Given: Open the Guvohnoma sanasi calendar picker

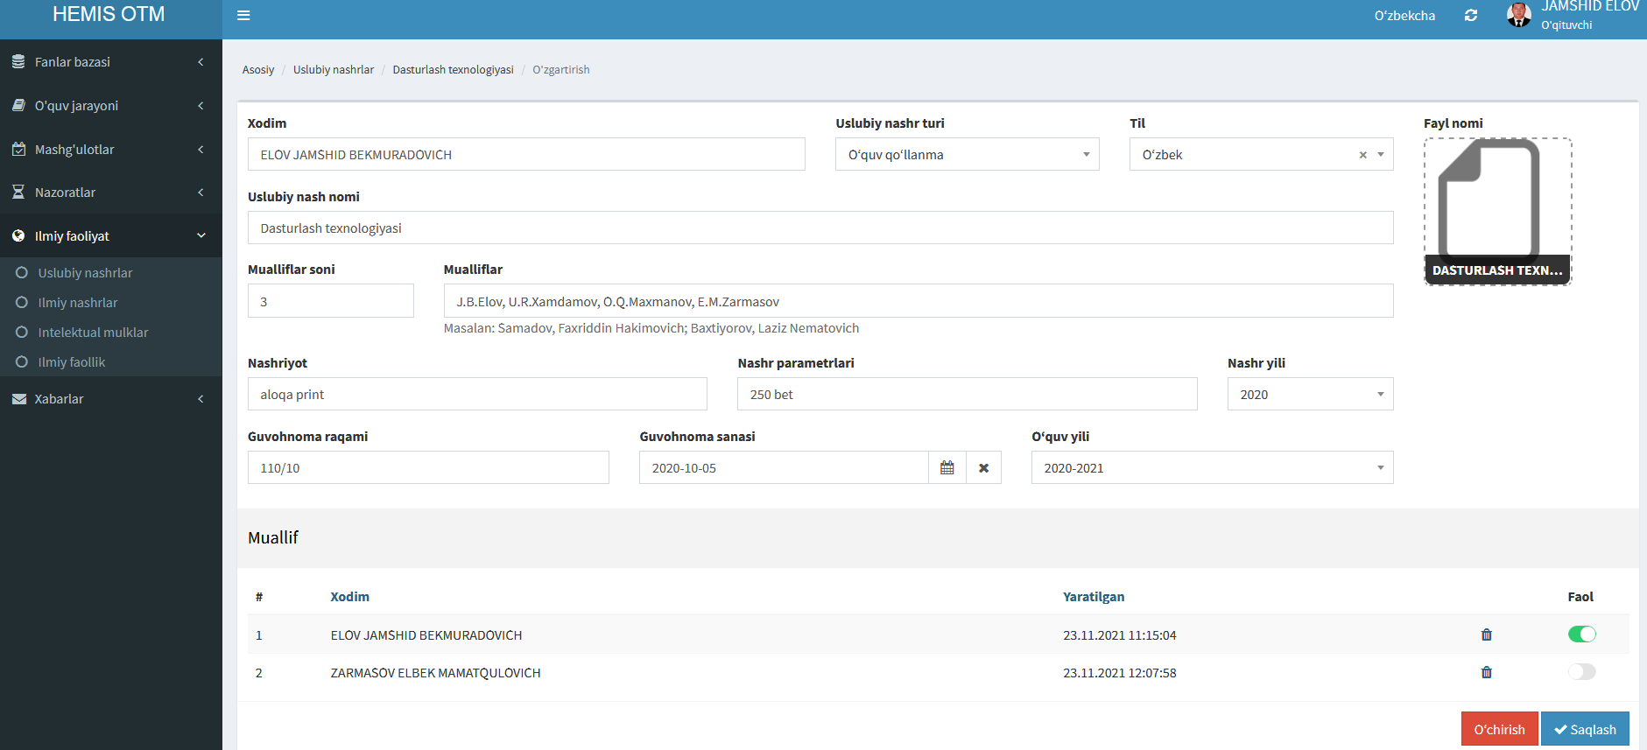Looking at the screenshot, I should pos(947,467).
